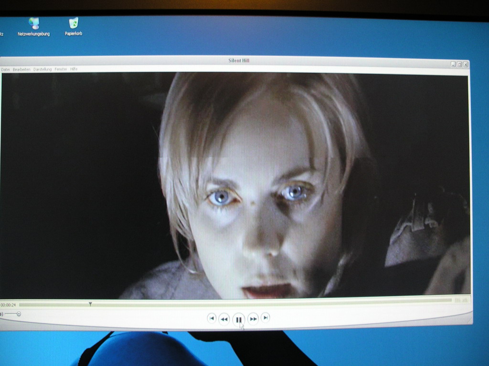
Task: Click the audio level indicator beside timeline
Action: (x=461, y=300)
